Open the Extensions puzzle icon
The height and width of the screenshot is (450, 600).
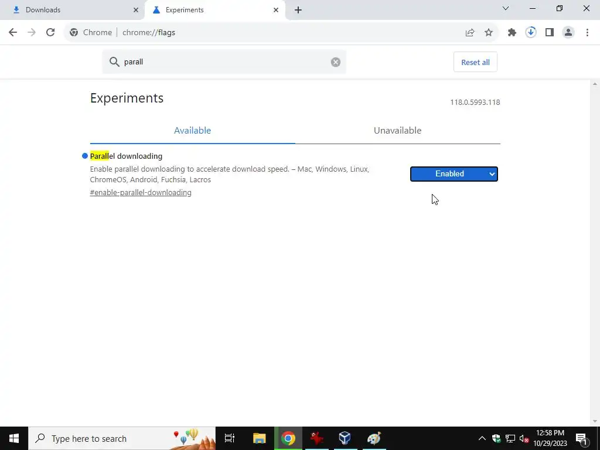point(512,33)
